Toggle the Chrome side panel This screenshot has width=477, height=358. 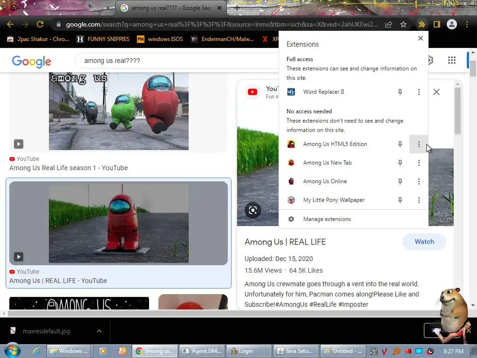click(x=437, y=24)
